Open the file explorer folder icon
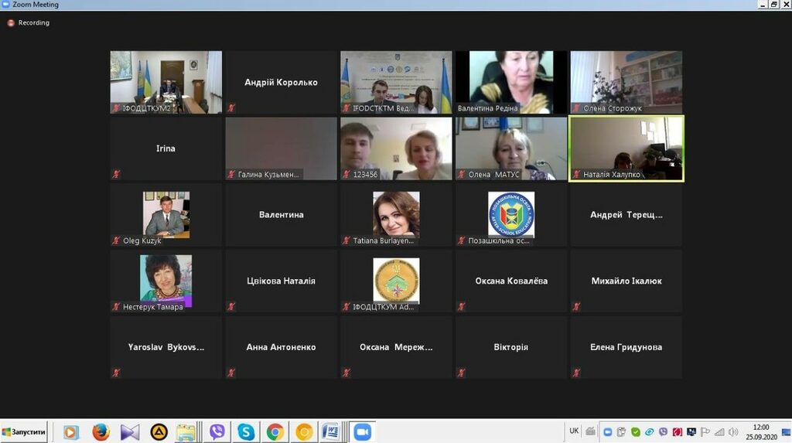Viewport: 792px width, 443px height. coord(186,431)
